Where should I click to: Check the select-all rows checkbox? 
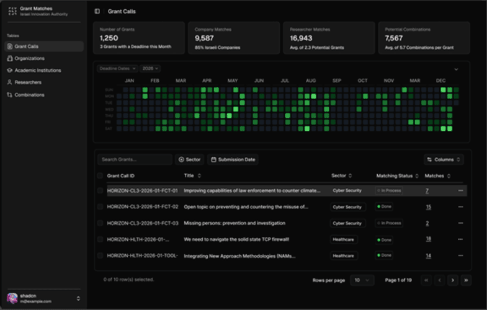tap(100, 175)
